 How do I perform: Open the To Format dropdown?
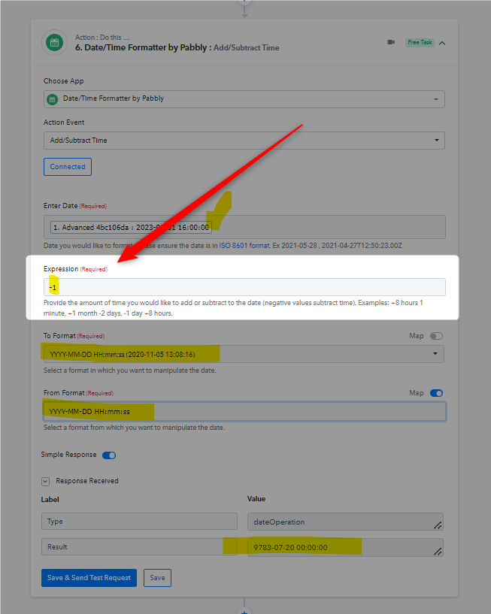pos(244,354)
